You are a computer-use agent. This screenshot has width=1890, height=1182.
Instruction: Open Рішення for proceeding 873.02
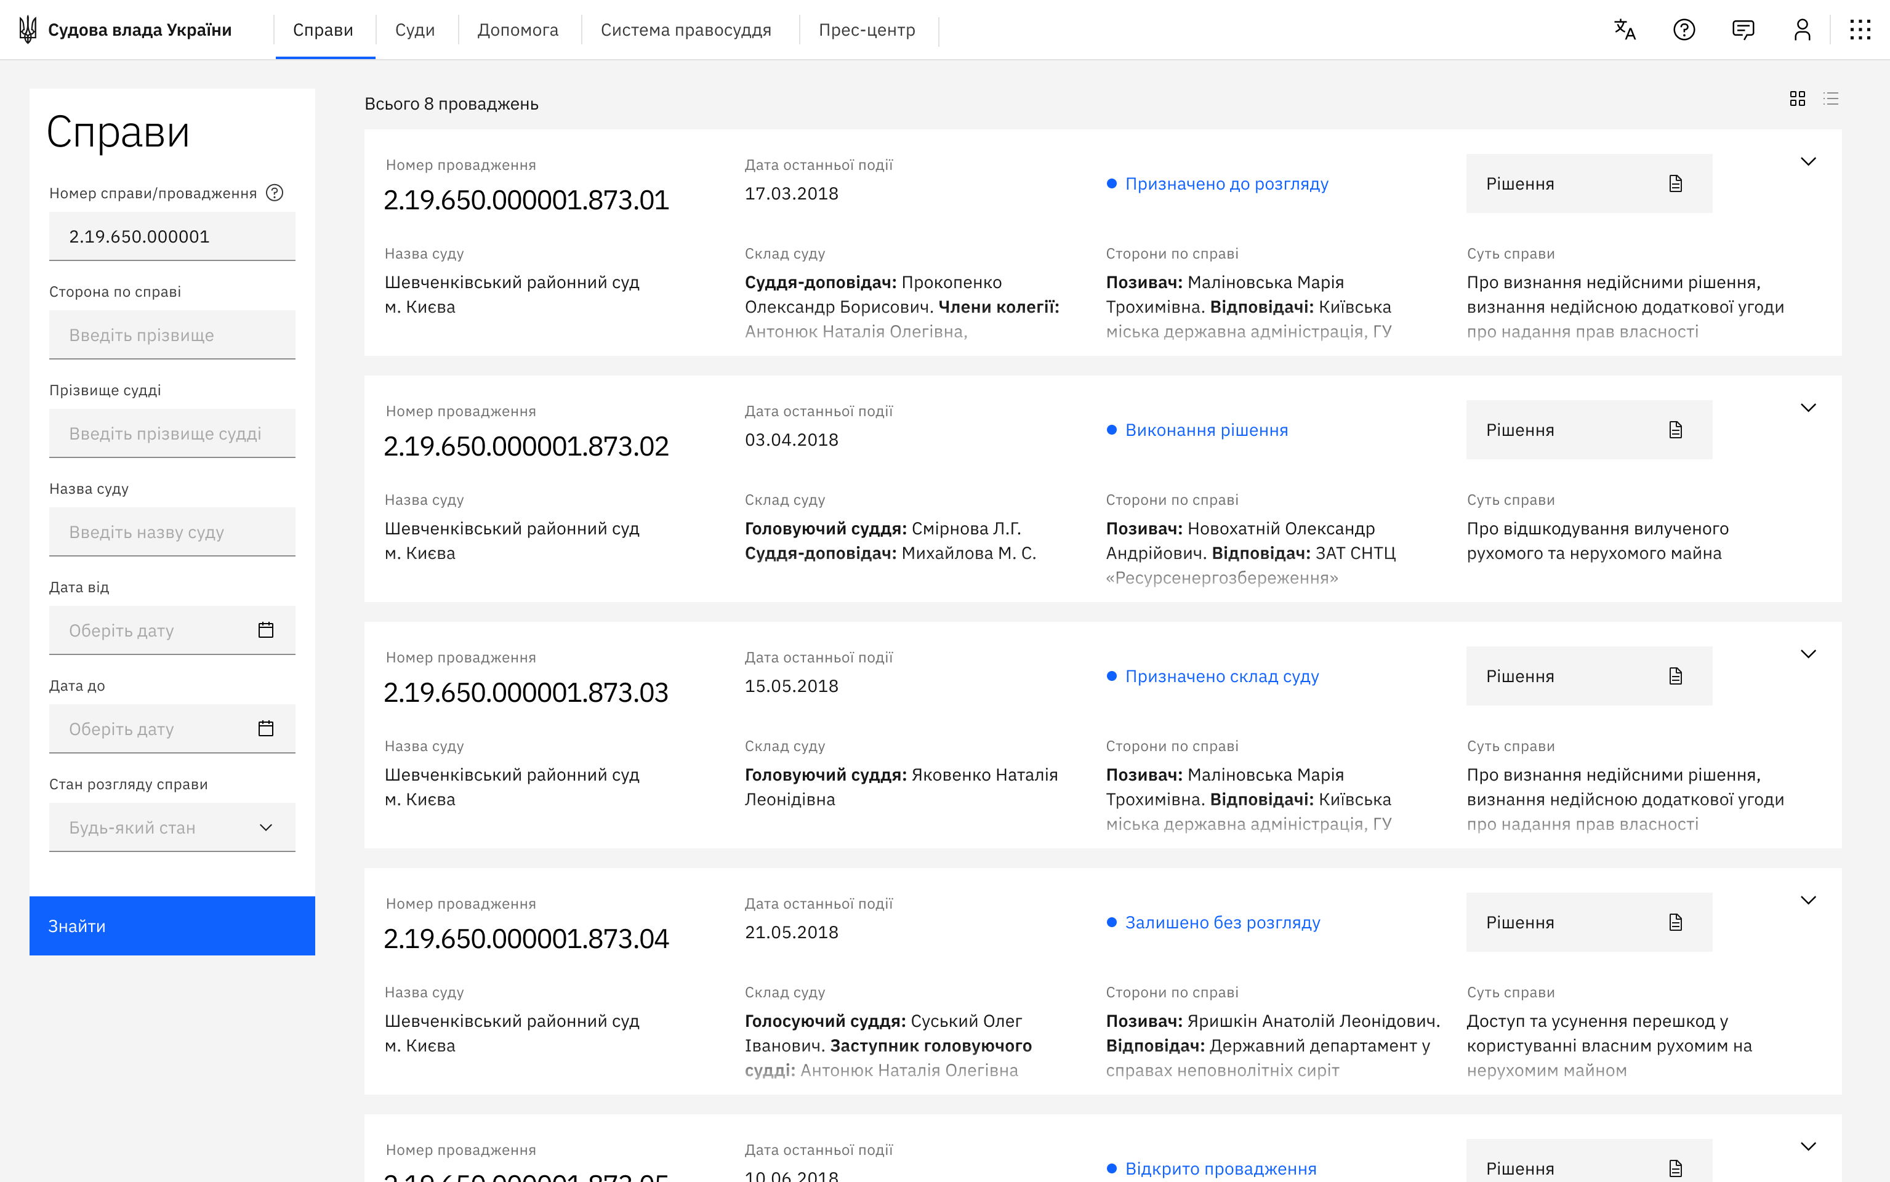coord(1588,430)
